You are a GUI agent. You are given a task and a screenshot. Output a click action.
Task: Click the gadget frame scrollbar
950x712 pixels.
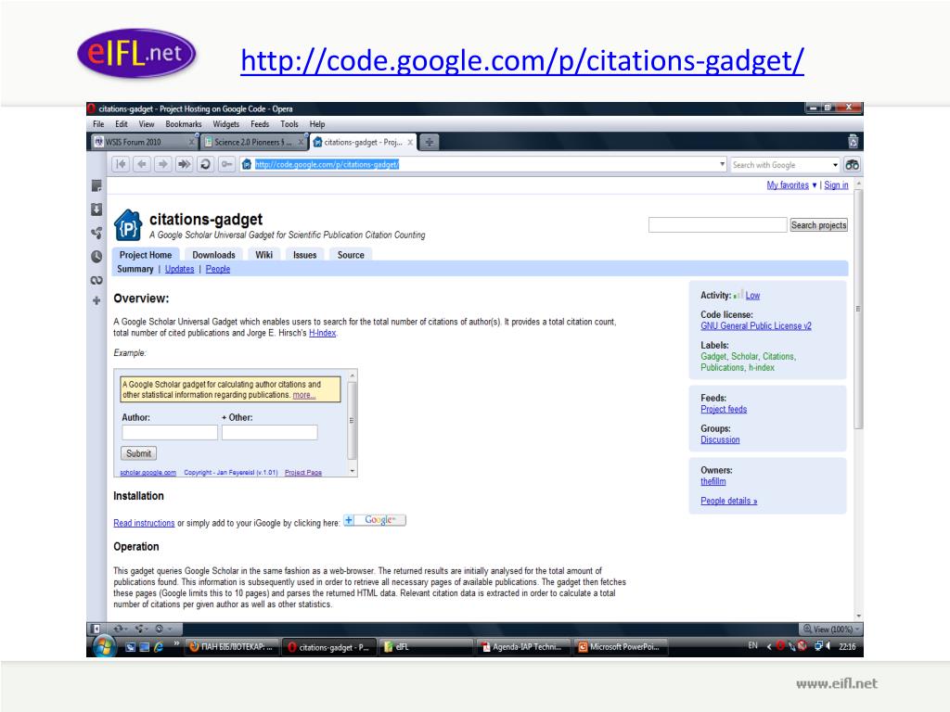352,423
